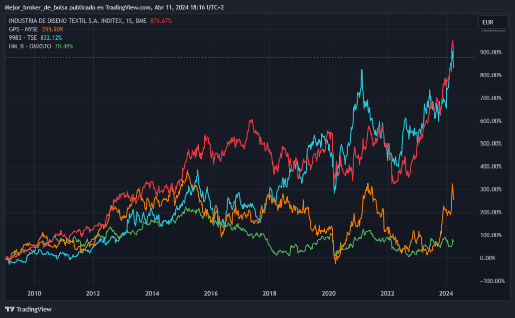Viewport: 515px width, 318px height.
Task: Click the 2024 time axis label
Action: pyautogui.click(x=446, y=294)
